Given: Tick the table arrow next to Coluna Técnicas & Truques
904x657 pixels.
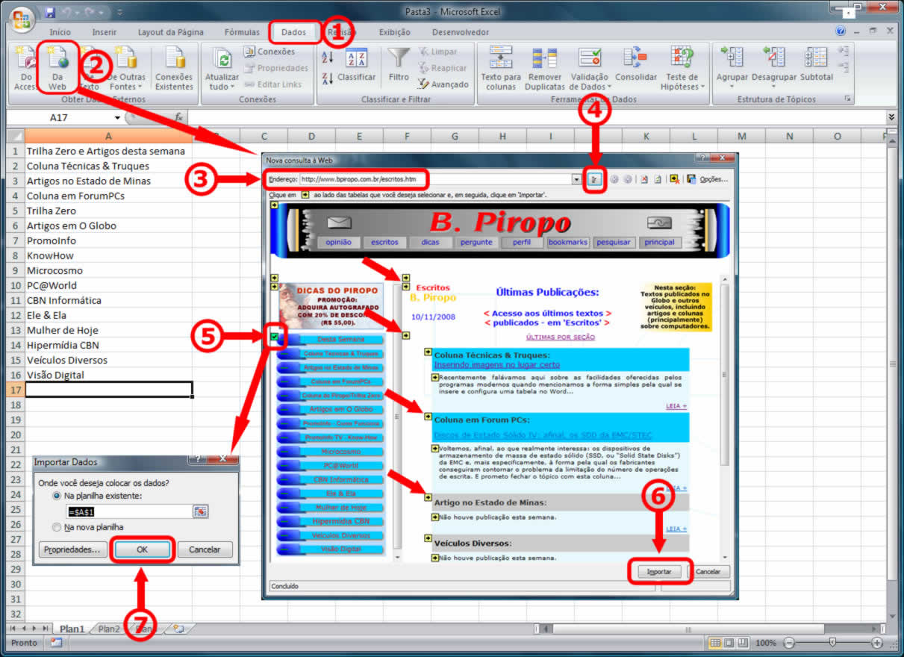Looking at the screenshot, I should 428,352.
